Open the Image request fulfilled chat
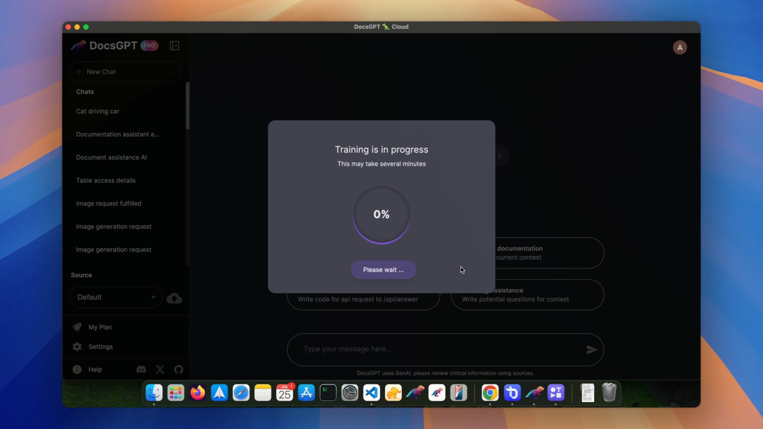 (x=126, y=203)
